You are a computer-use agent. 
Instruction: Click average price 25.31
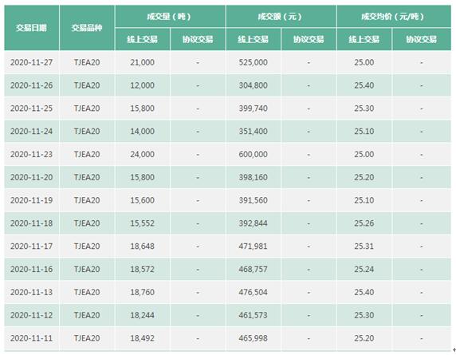[x=364, y=247]
